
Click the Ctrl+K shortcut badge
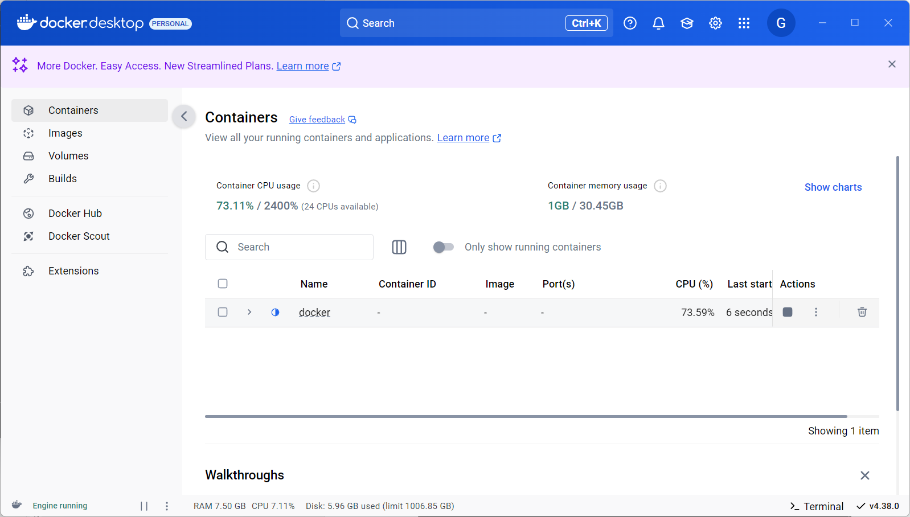pos(586,23)
